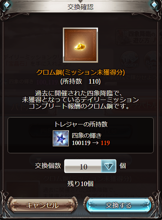Image resolution: width=162 pixels, height=220 pixels.
Task: Click the top-left crystal ornament icon
Action: pos(6,5)
